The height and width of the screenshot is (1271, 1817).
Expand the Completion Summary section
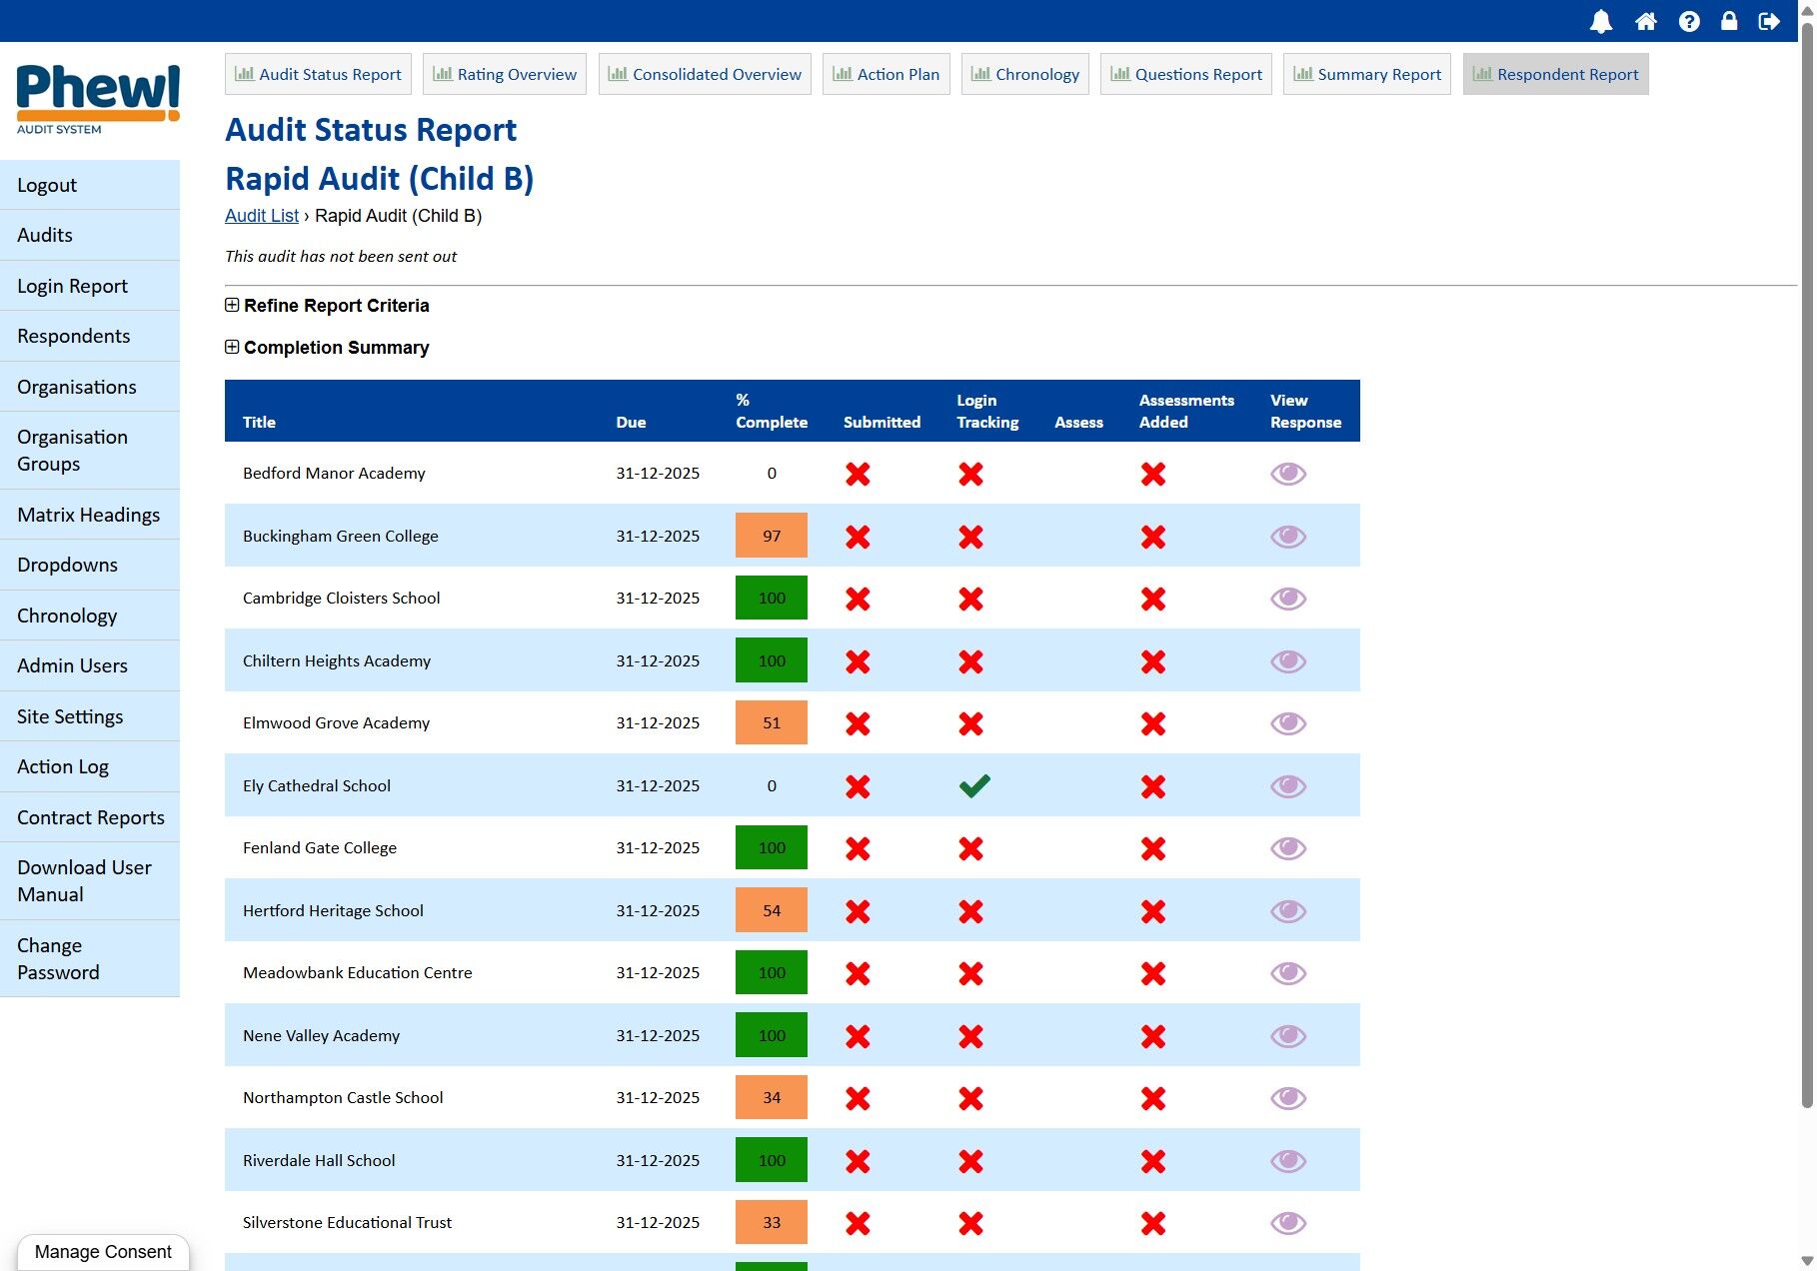232,348
